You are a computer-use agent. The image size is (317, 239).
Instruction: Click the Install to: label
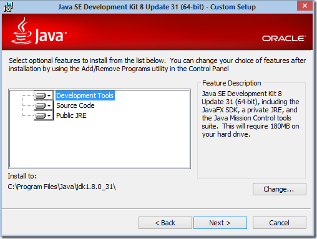point(22,176)
